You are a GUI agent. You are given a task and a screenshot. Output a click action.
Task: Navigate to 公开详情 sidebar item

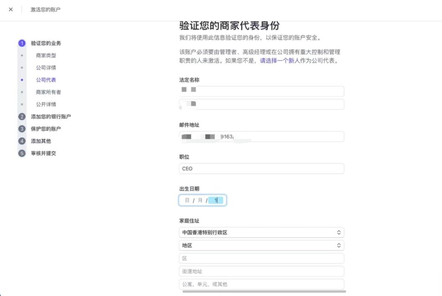coord(46,104)
